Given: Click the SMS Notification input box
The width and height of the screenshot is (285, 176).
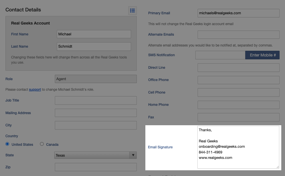Looking at the screenshot, I should pyautogui.click(x=220, y=55).
